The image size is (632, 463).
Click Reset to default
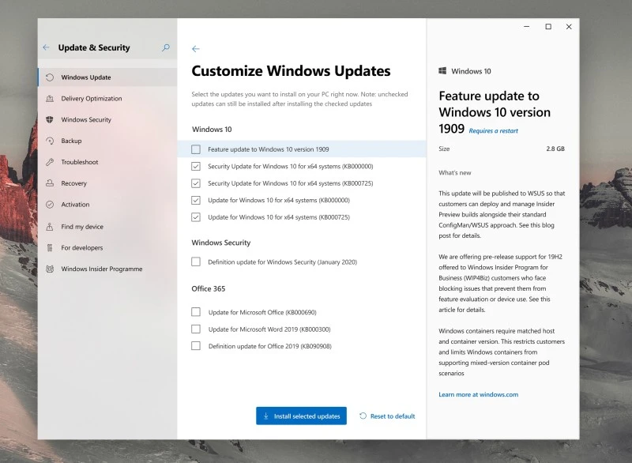coord(386,416)
